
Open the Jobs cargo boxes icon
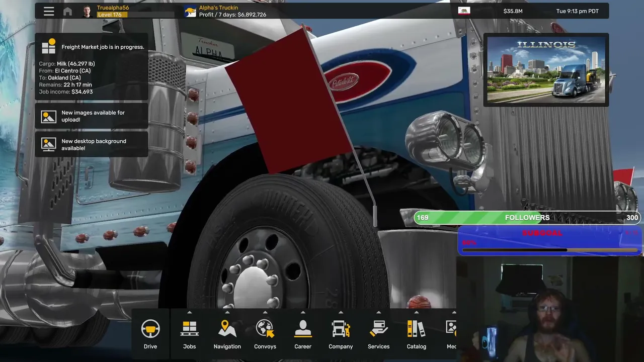pyautogui.click(x=189, y=329)
